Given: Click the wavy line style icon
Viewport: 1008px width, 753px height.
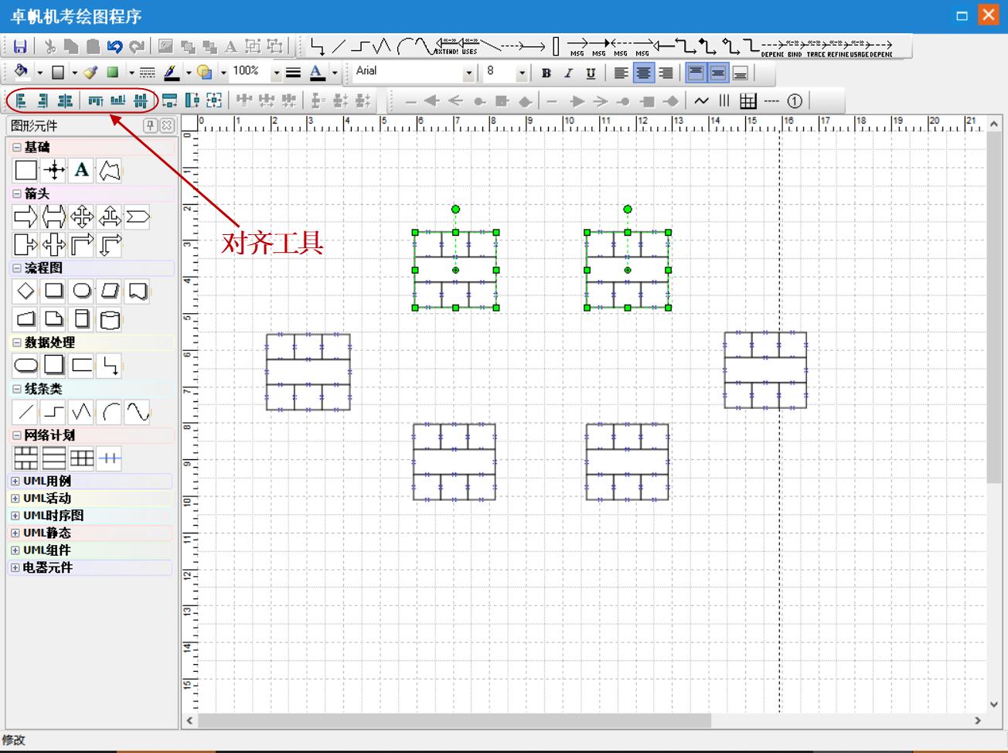Looking at the screenshot, I should click(x=701, y=101).
